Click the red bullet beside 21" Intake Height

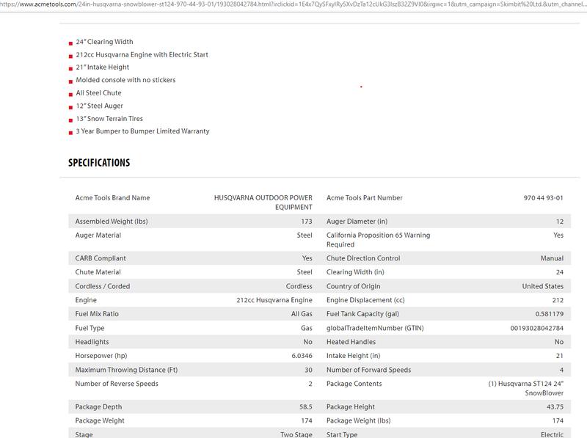tap(70, 68)
